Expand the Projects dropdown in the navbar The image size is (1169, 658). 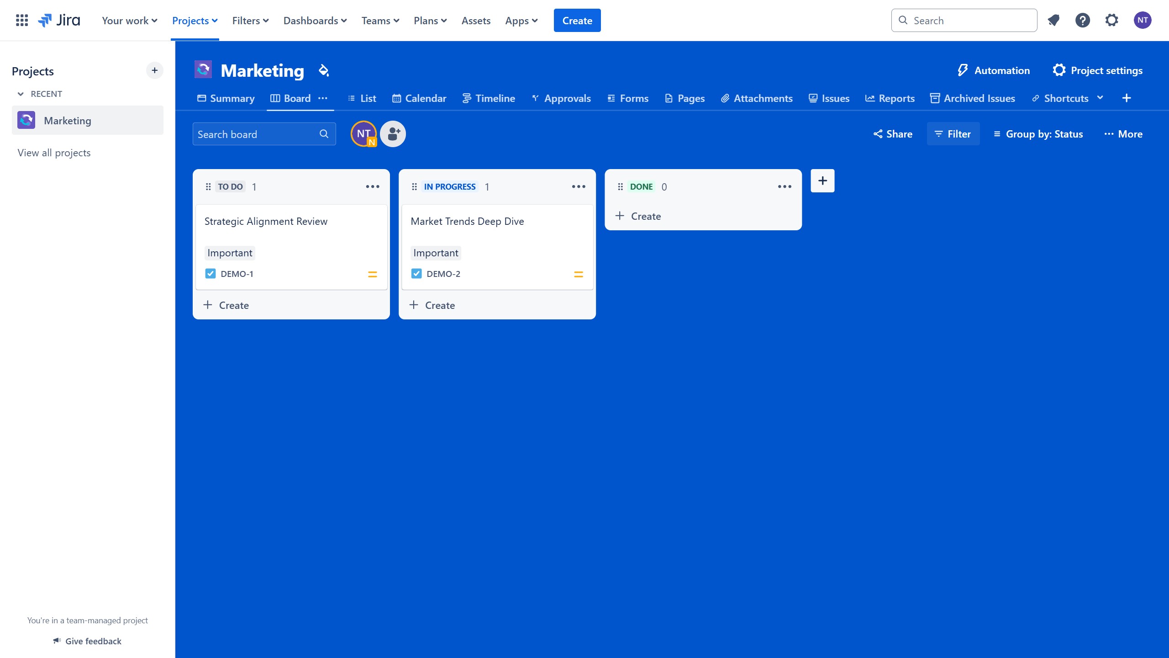click(195, 20)
